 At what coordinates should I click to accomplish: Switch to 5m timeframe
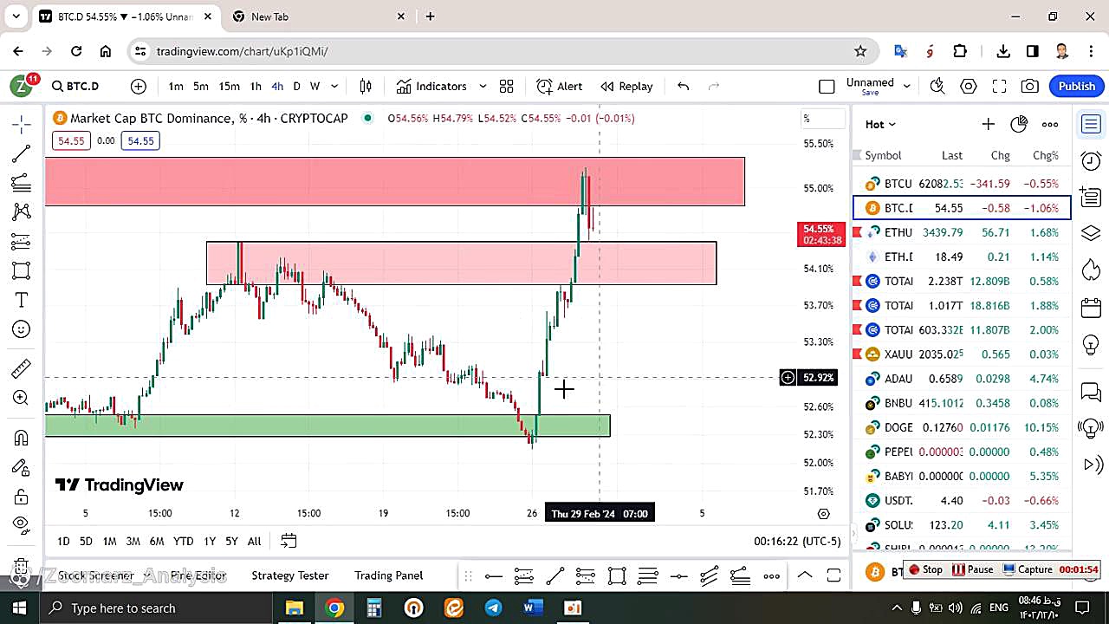point(201,86)
